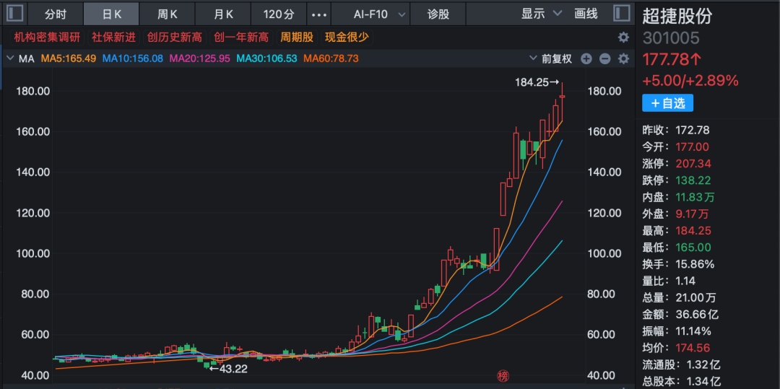Open the 显示 display dropdown

pyautogui.click(x=542, y=14)
